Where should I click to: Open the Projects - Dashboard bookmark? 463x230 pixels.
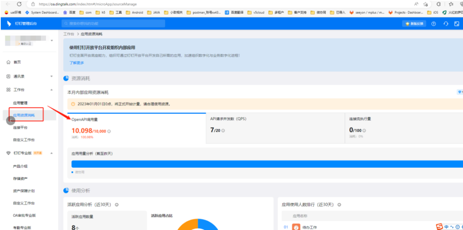point(406,12)
